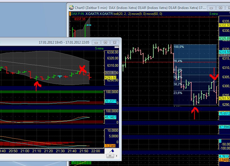
Task: Click the scroll-right arrow beside the chart scrollbar
Action: pos(117,156)
